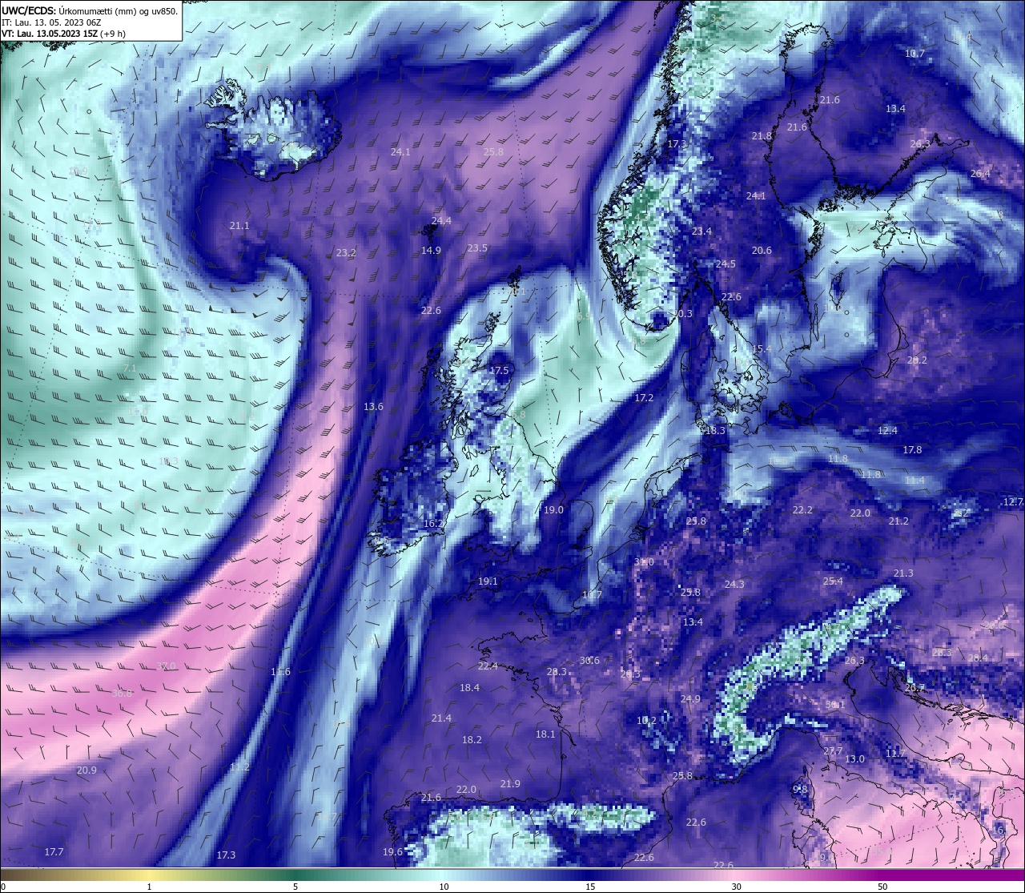Select the 21.1 value south of Iceland

[x=239, y=226]
